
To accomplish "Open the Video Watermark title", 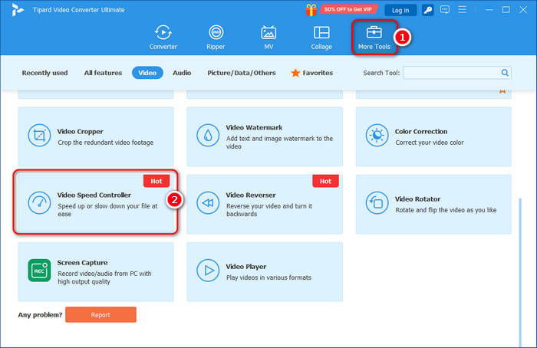I will [x=254, y=127].
